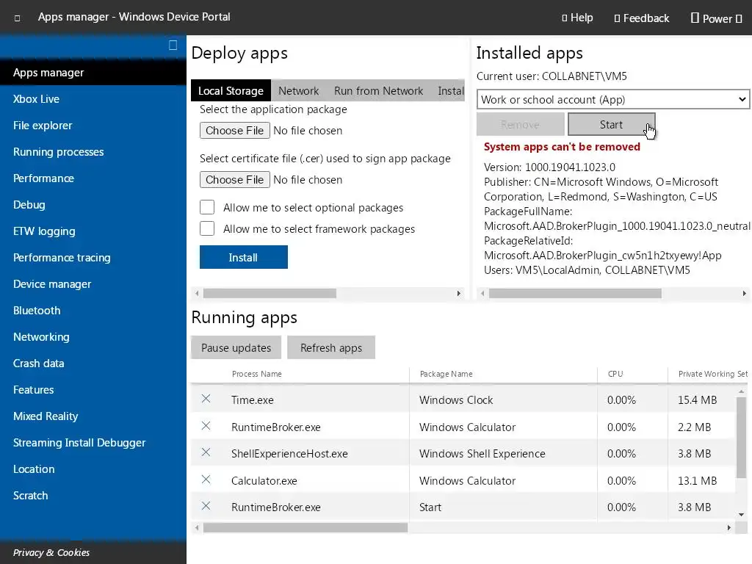Open the Privacy & Cookies link
This screenshot has height=564, width=752.
click(51, 552)
